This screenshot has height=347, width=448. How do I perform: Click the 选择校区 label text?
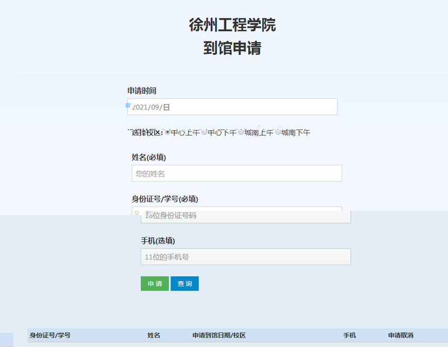(x=146, y=133)
